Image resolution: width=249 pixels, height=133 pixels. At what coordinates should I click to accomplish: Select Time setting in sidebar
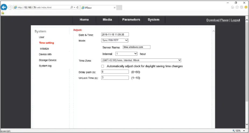pos(46,43)
